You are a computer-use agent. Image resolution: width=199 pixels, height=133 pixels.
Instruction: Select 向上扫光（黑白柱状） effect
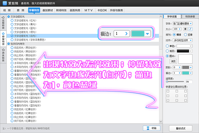click(x=24, y=55)
